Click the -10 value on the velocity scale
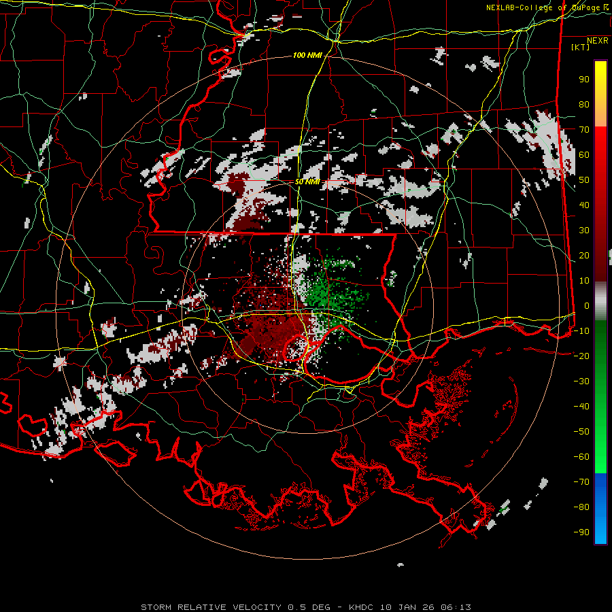The image size is (612, 612). click(581, 331)
